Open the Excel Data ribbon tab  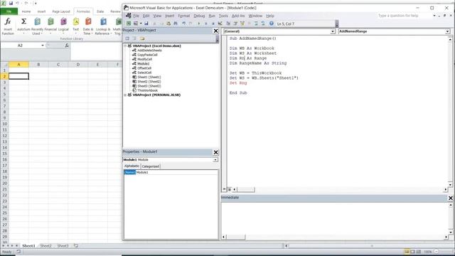(x=100, y=11)
